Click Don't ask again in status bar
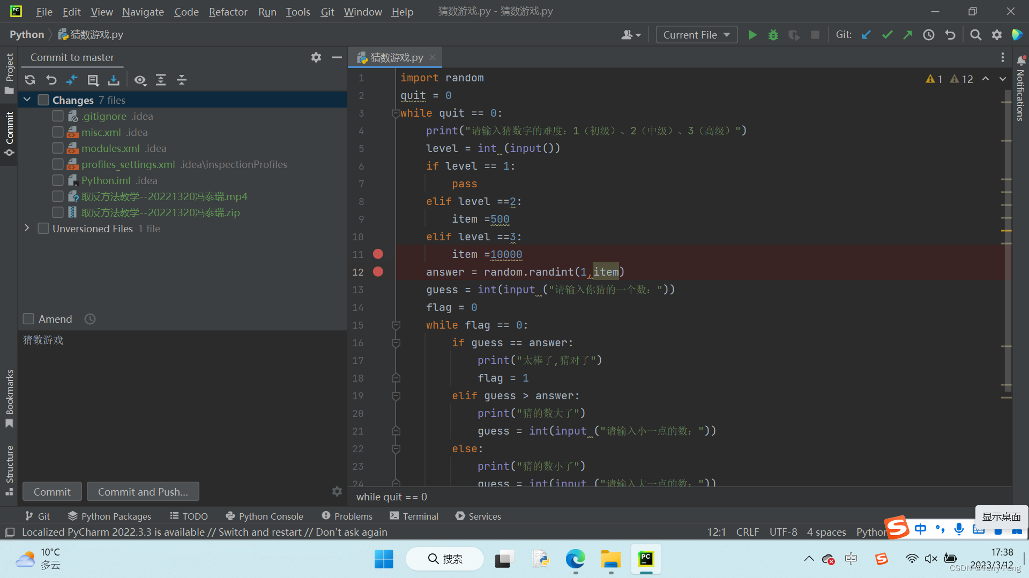 [352, 532]
